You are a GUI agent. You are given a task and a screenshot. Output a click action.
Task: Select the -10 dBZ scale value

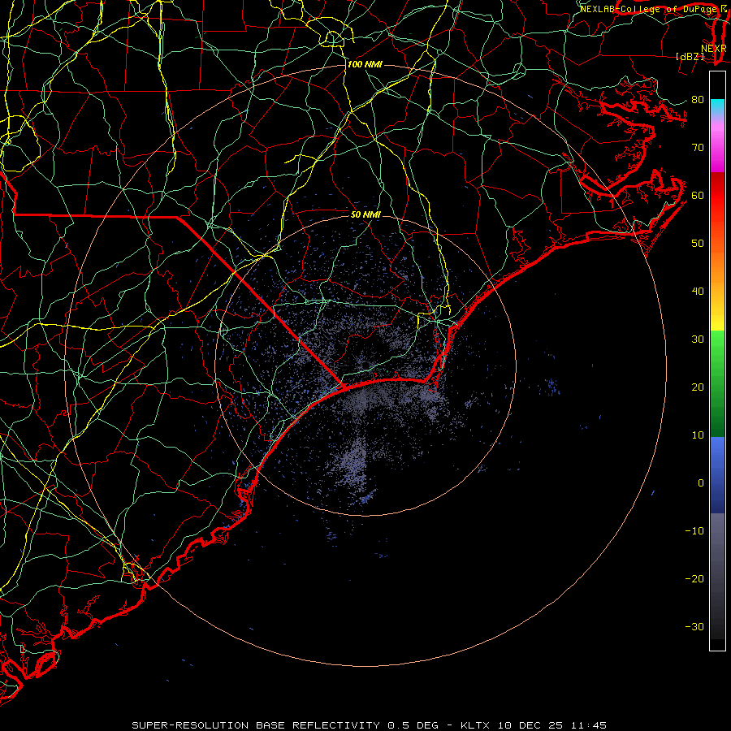(694, 531)
